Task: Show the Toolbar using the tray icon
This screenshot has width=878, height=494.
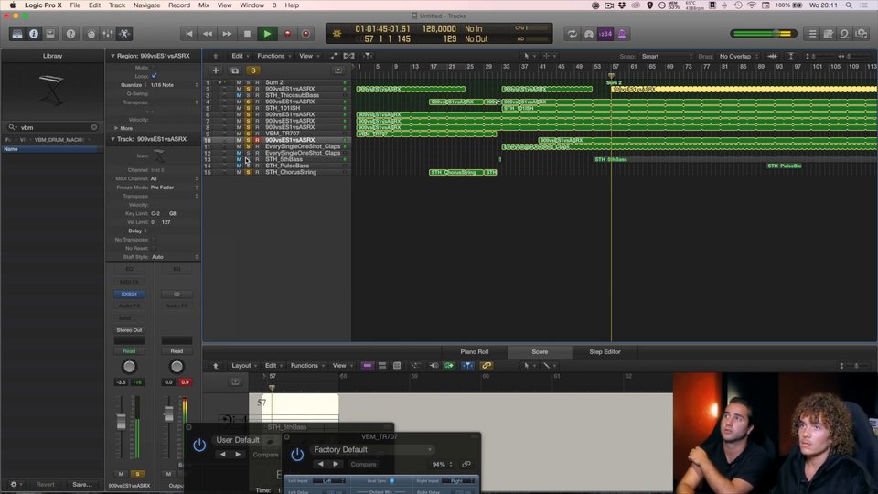Action: click(x=50, y=34)
